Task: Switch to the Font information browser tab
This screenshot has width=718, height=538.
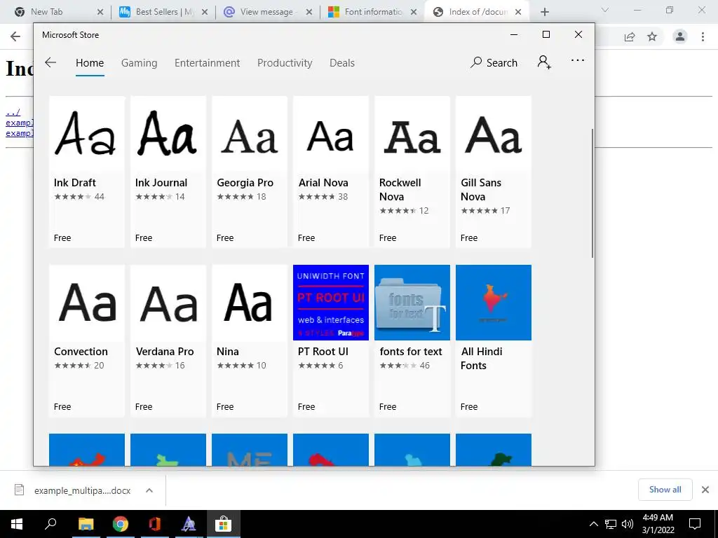Action: tap(373, 12)
